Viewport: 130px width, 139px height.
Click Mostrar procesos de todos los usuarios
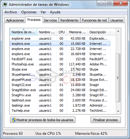click(43, 120)
